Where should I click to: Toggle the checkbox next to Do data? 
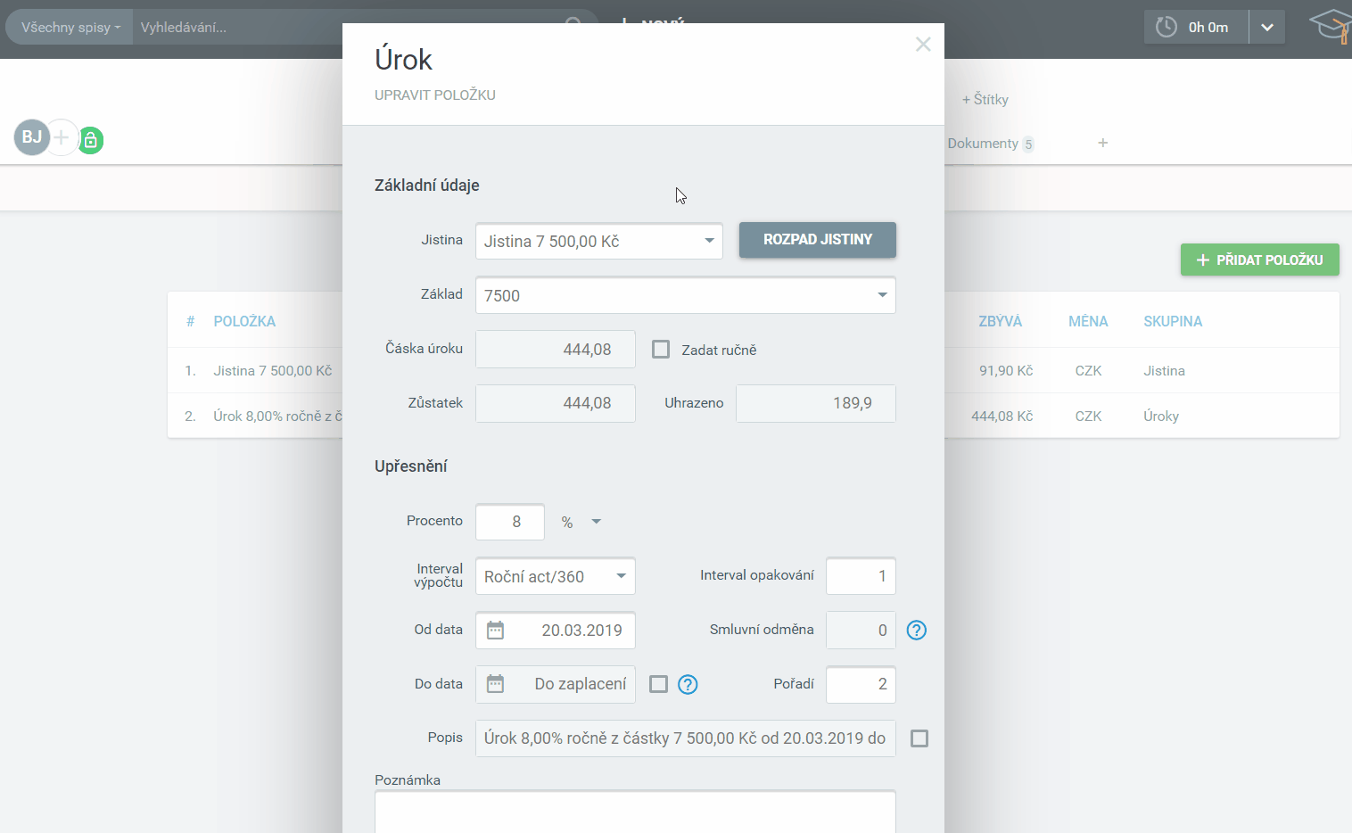point(658,684)
